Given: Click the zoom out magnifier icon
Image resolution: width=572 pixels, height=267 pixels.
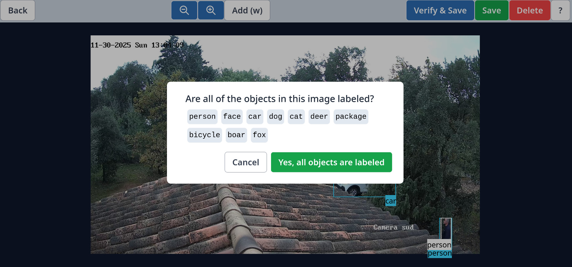Looking at the screenshot, I should pyautogui.click(x=184, y=10).
